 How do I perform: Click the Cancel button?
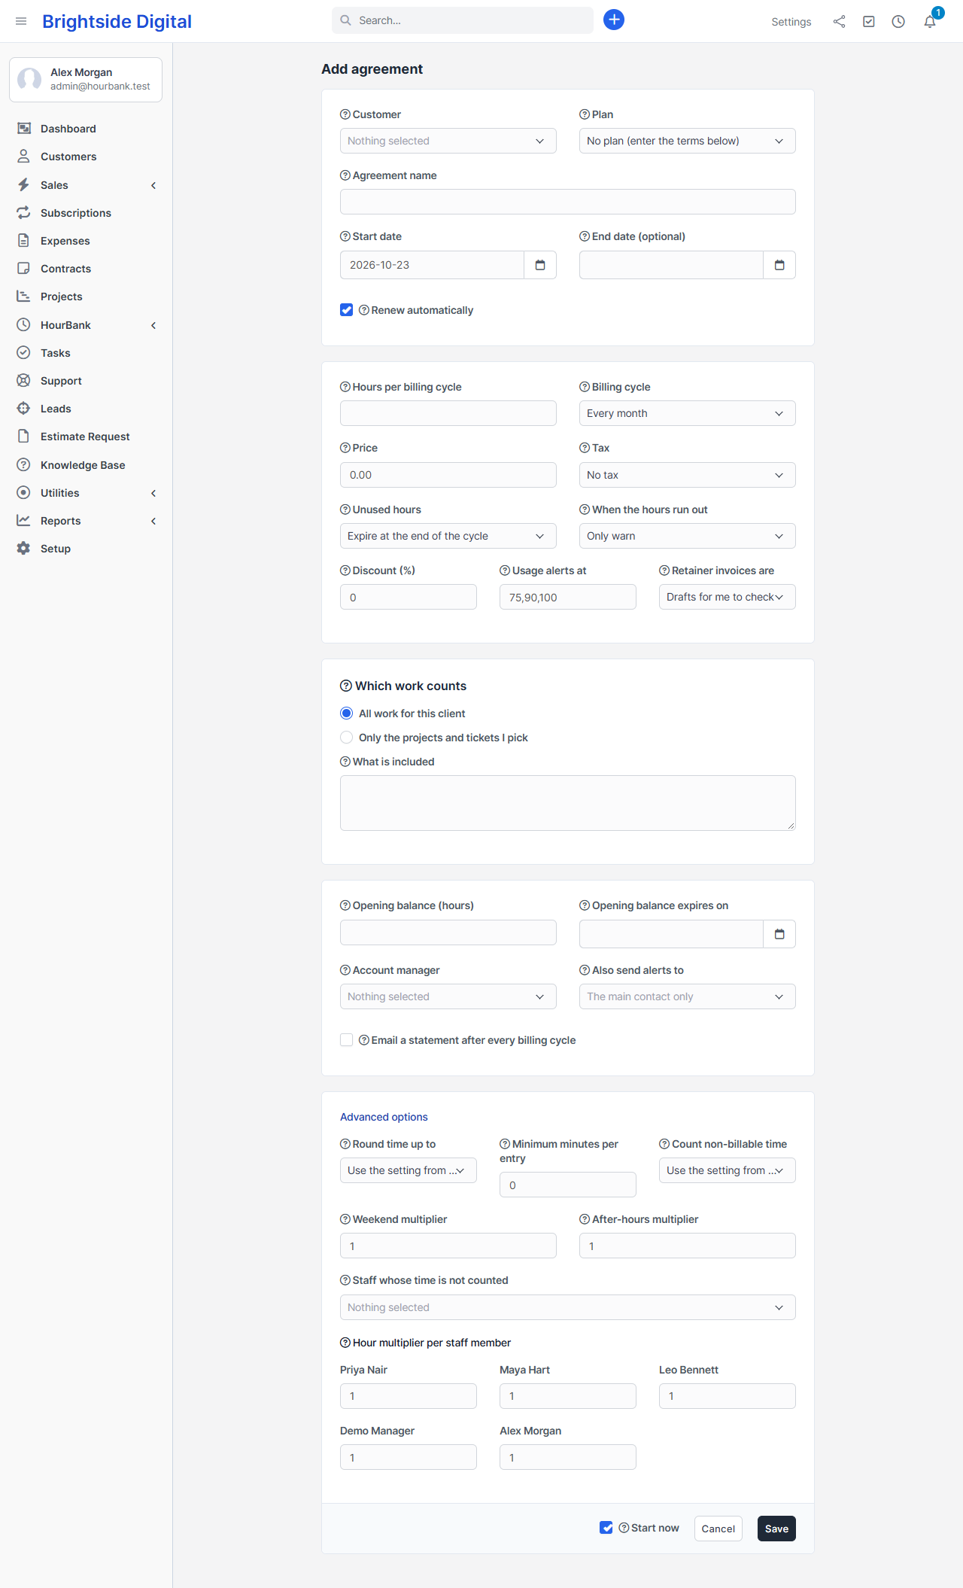718,1529
